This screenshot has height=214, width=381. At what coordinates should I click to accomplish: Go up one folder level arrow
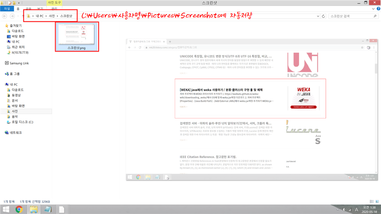click(23, 16)
